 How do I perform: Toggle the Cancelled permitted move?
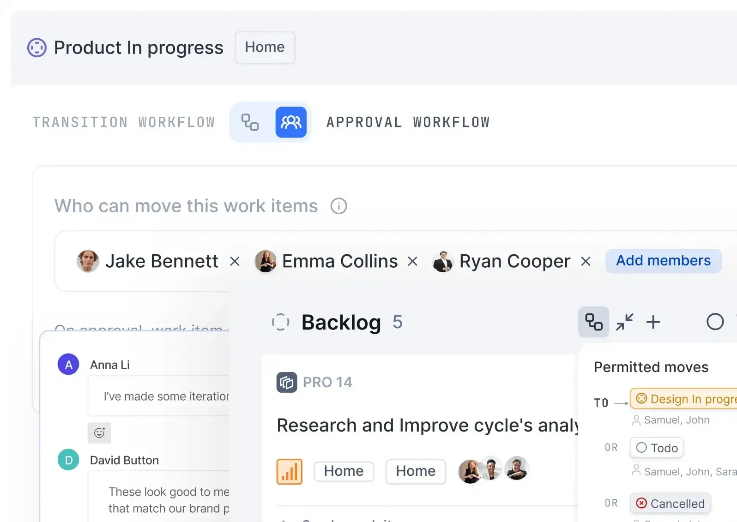coord(670,503)
